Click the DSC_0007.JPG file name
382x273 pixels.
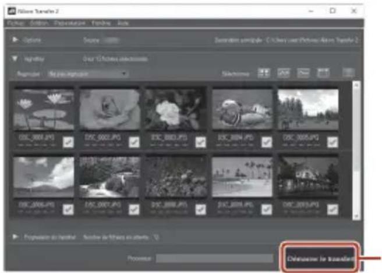pos(103,205)
